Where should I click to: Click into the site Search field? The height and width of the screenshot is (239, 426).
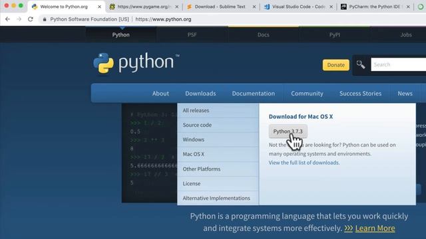[398, 64]
